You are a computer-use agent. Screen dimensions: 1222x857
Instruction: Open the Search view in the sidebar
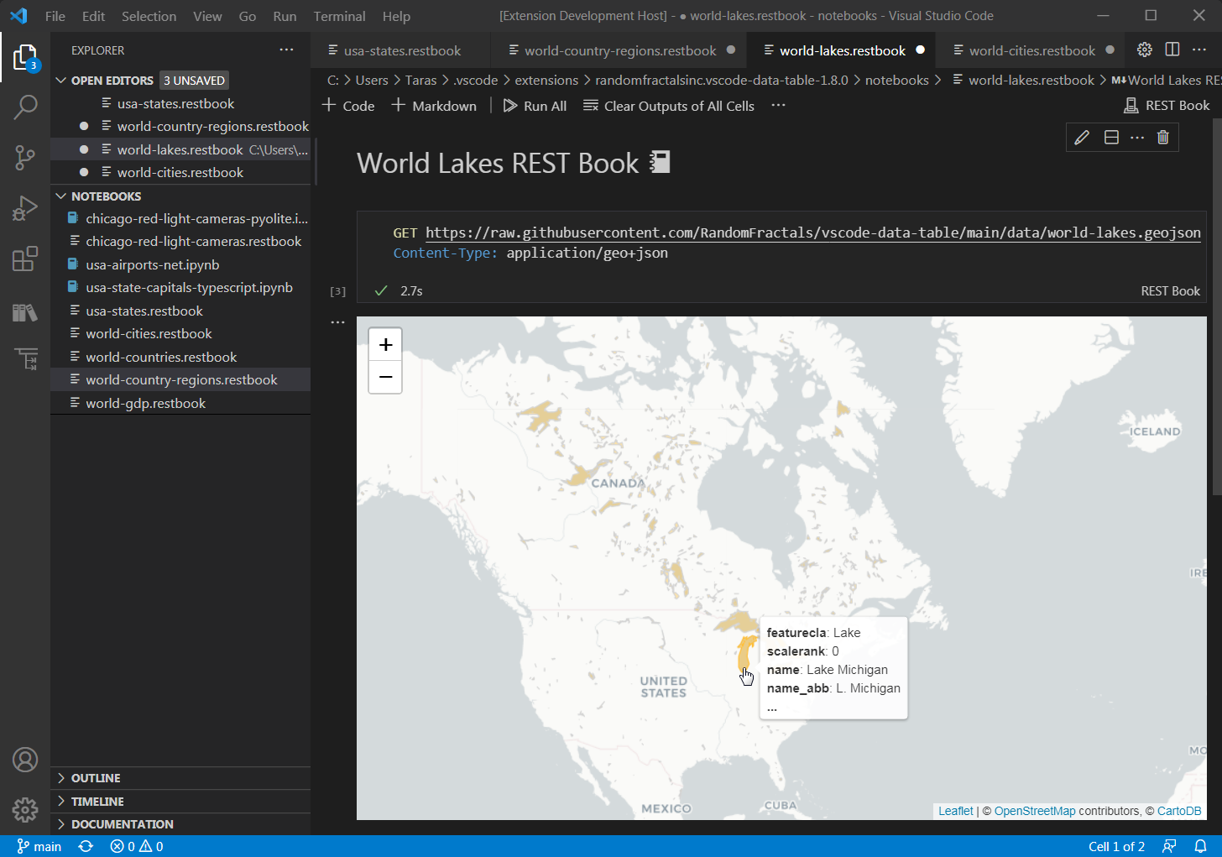tap(25, 107)
